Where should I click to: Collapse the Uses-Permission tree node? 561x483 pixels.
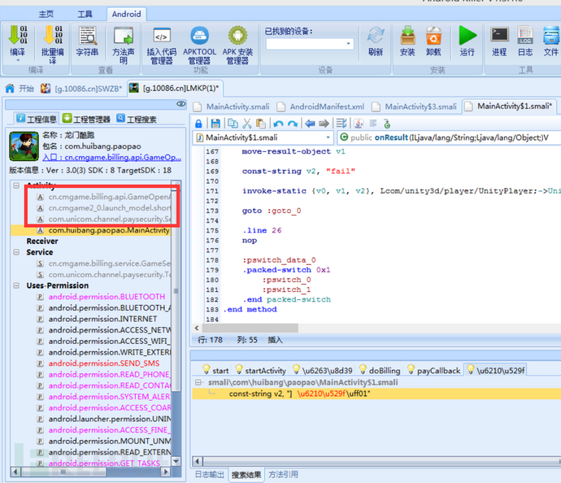coord(16,285)
